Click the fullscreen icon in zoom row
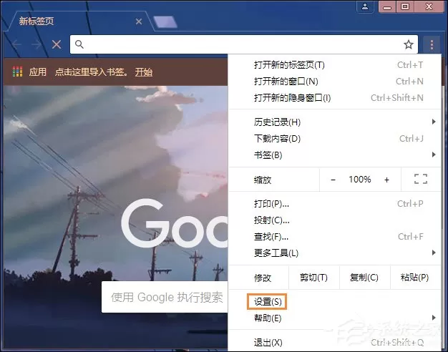This screenshot has height=352, width=448. (421, 179)
